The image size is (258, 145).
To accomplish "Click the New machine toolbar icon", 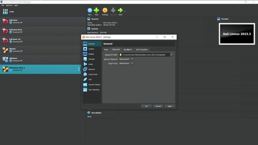I will click(x=89, y=10).
